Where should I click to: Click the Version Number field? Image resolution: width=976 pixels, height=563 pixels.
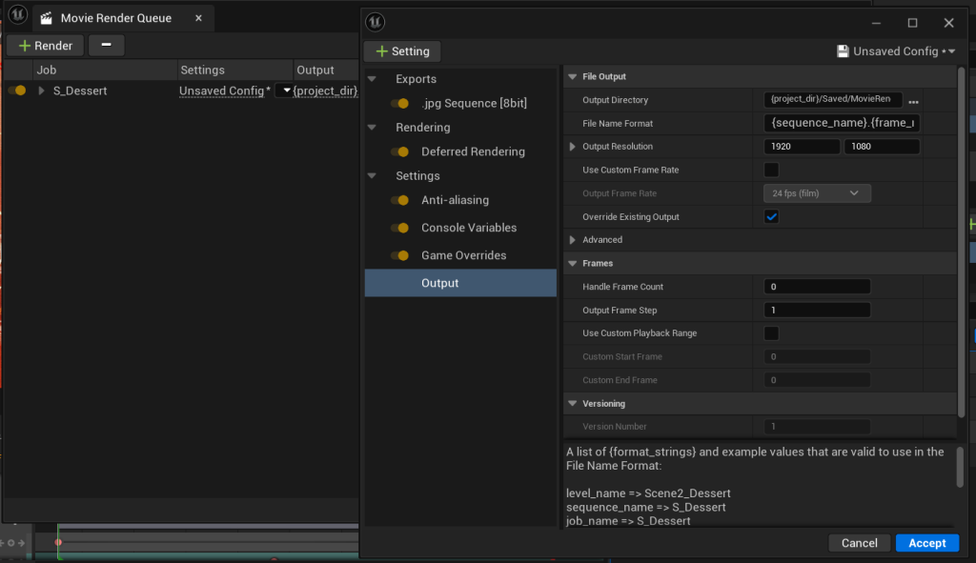pos(817,427)
